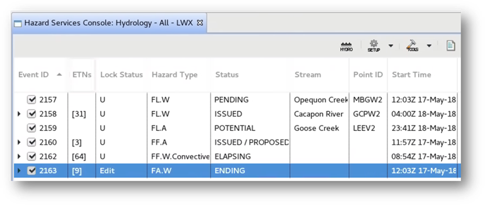Click event ID 2157 text
Screen dimensions: 485x205
click(48, 100)
